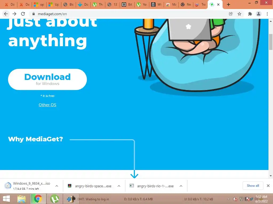273x204 pixels.
Task: Click the angry-birds-space file icon
Action: click(x=70, y=186)
